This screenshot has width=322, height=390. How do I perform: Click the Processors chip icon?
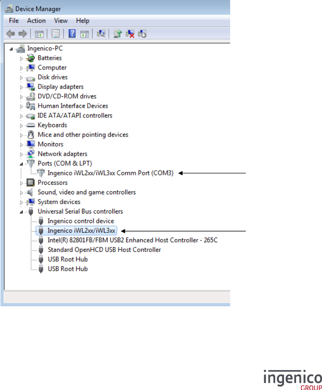click(x=30, y=183)
